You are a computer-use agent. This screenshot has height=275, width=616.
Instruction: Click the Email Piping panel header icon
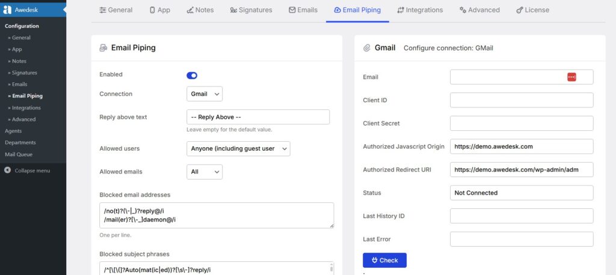tap(103, 48)
